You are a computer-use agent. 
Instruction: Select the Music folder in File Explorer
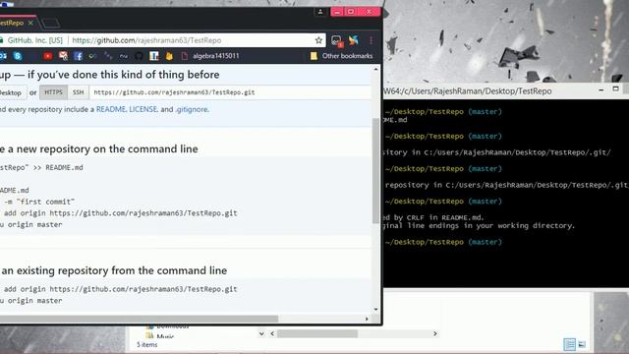pyautogui.click(x=160, y=336)
